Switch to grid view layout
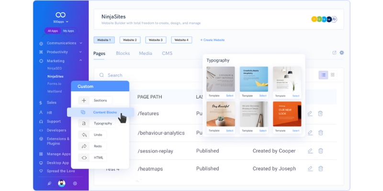Image resolution: width=383 pixels, height=191 pixels. [333, 75]
